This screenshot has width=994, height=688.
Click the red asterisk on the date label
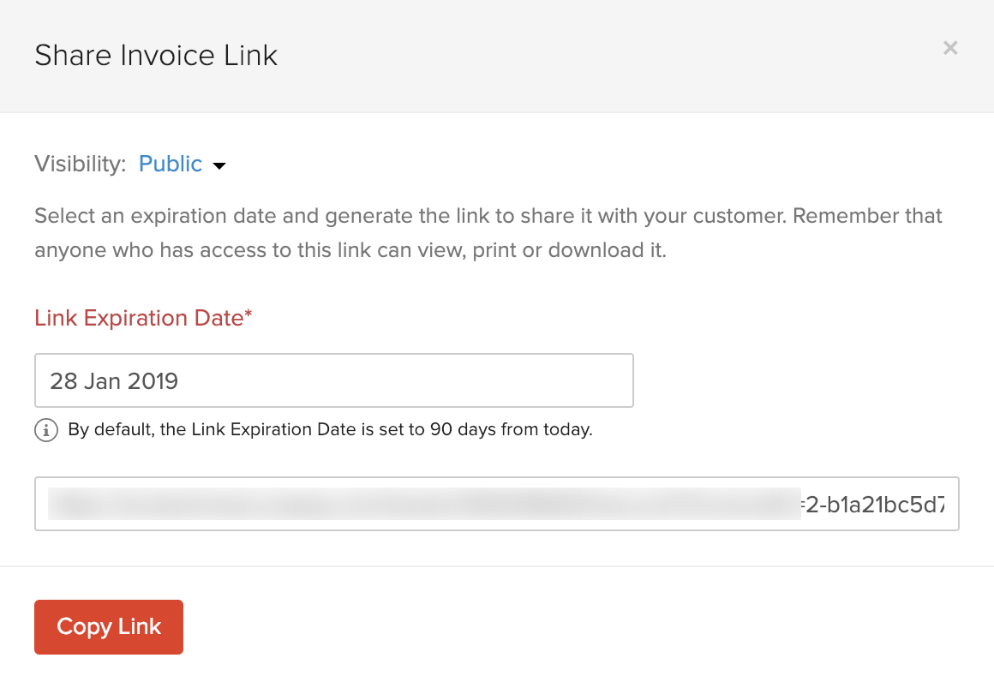coord(248,316)
